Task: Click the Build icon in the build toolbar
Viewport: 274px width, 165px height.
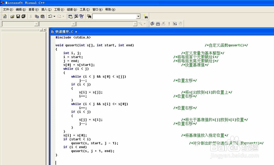Action: click(x=158, y=23)
